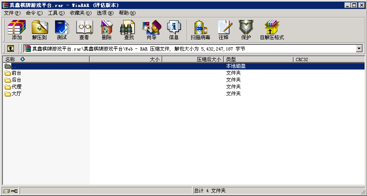Open the 查找 (Find) binoculars tool
367x196 pixels.
pyautogui.click(x=129, y=30)
